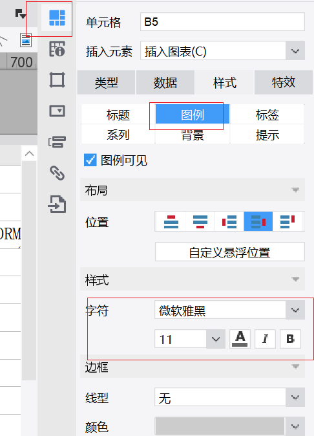Open the 插入元素 dropdown arrow
This screenshot has width=314, height=436.
click(295, 50)
